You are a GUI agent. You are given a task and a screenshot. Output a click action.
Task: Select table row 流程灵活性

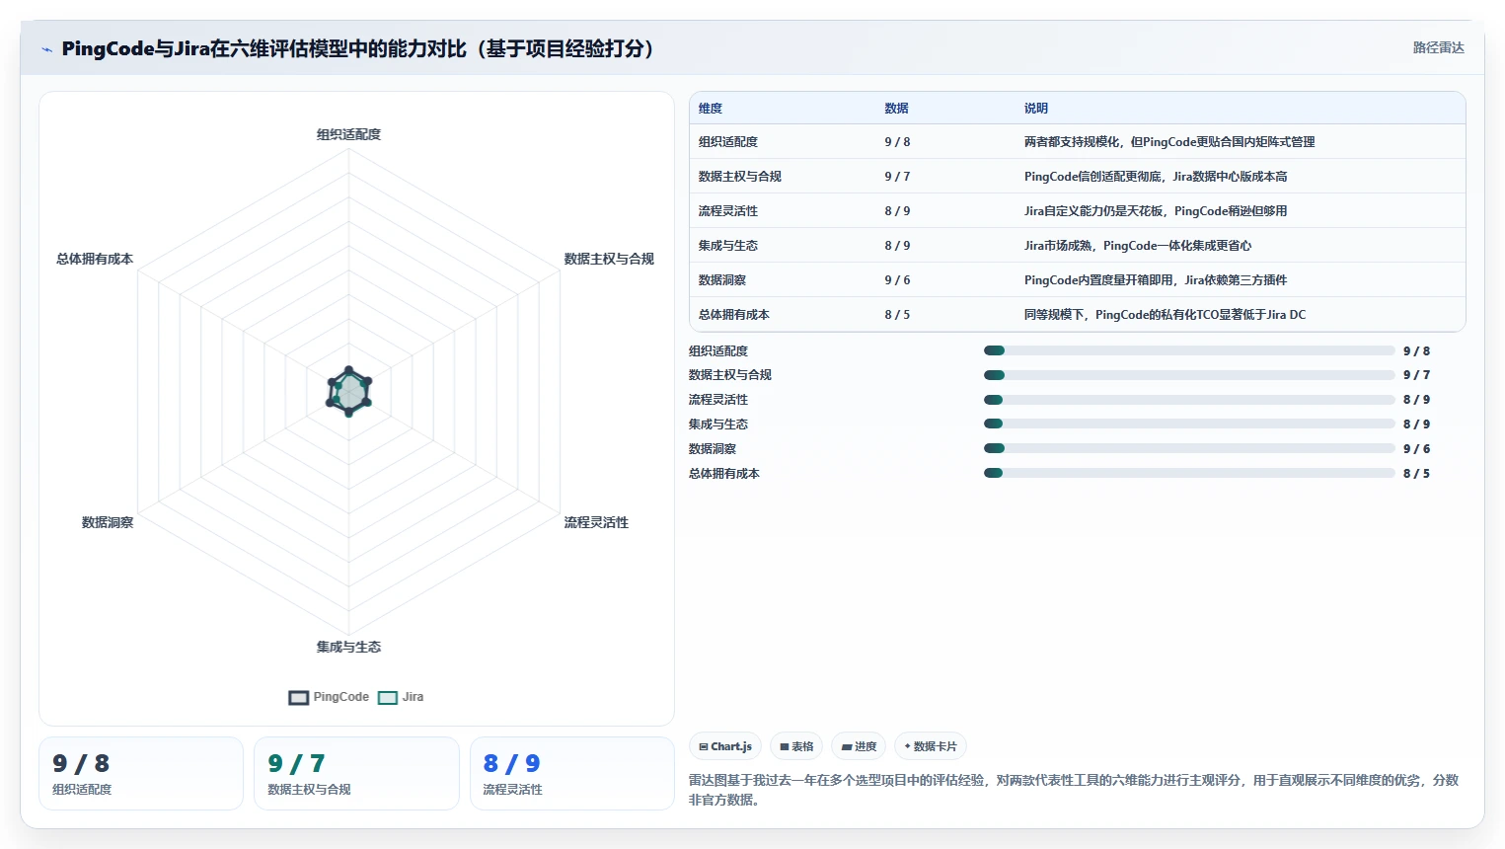(1077, 211)
